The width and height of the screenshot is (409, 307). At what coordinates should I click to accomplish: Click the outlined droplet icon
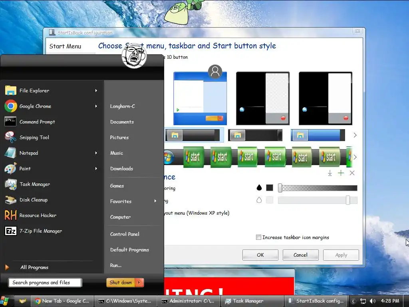click(x=259, y=200)
